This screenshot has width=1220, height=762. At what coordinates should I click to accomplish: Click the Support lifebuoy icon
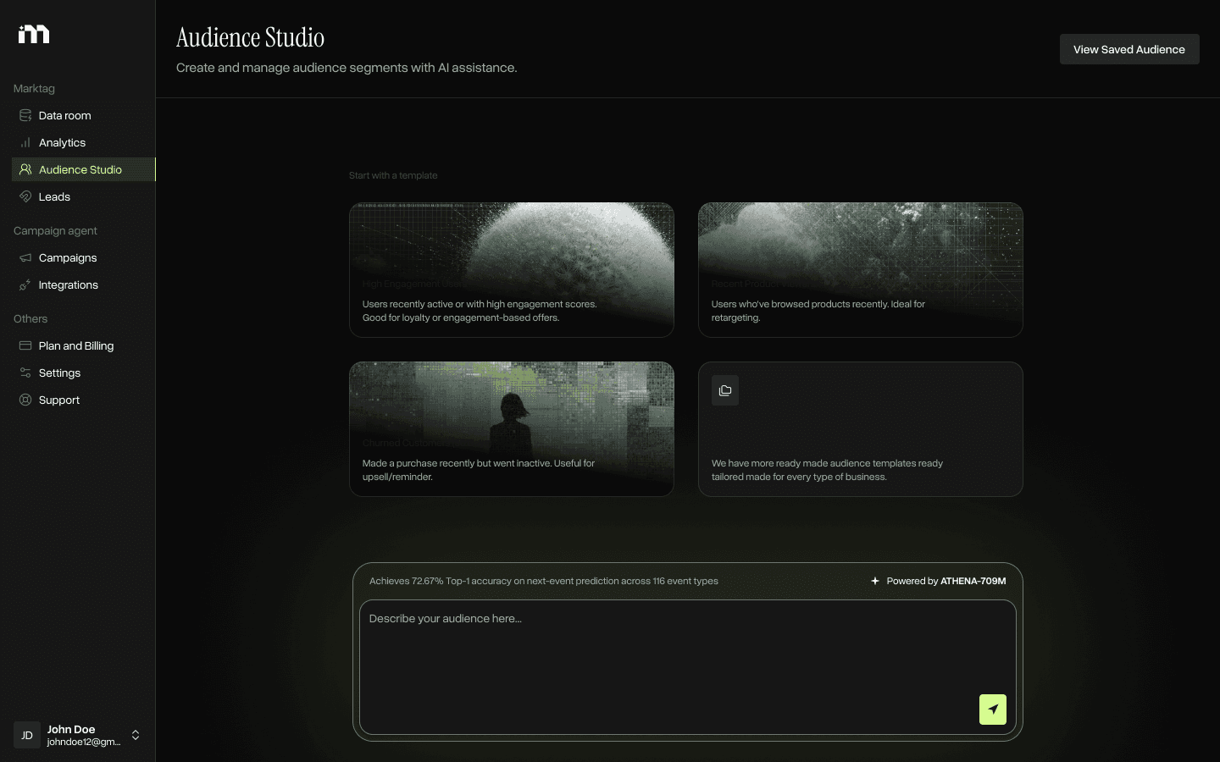click(x=25, y=400)
